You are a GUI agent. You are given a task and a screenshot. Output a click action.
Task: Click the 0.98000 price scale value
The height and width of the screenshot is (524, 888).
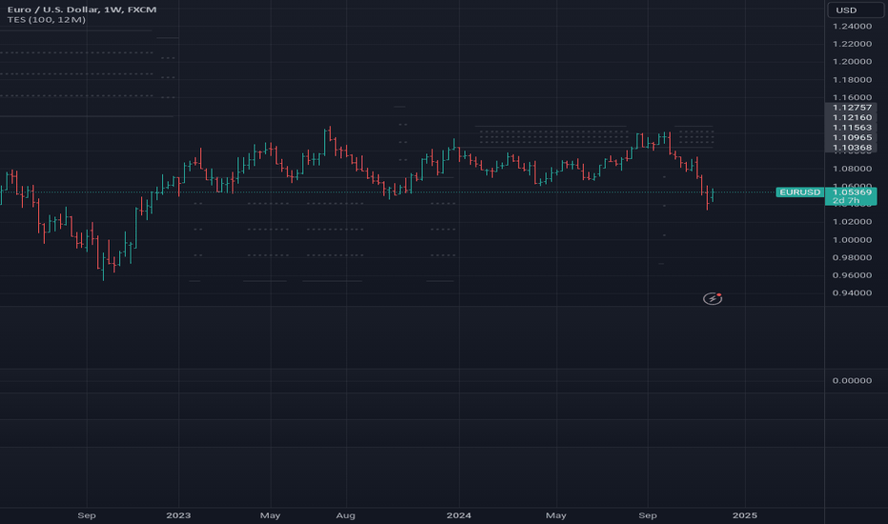click(x=852, y=257)
